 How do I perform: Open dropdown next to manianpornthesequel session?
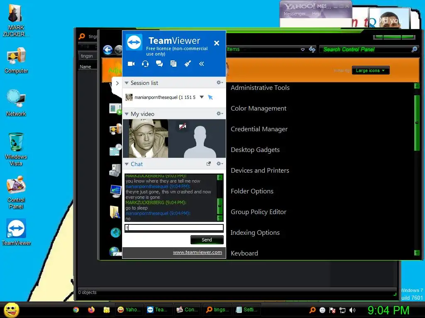click(202, 97)
